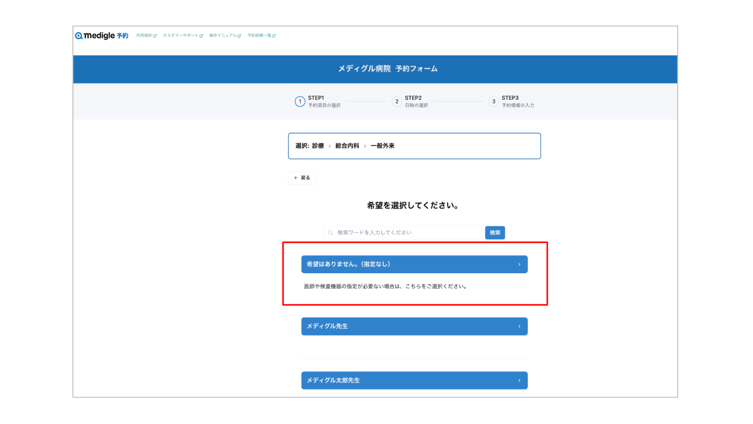Click the STEP1 circled number icon
Screen dimensions: 753x424
click(x=300, y=102)
